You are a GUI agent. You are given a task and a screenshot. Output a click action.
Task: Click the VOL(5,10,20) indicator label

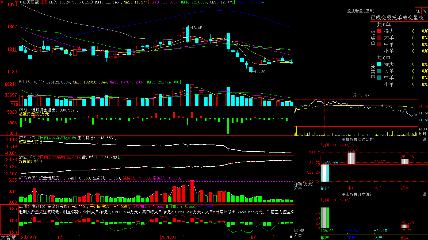(31, 82)
